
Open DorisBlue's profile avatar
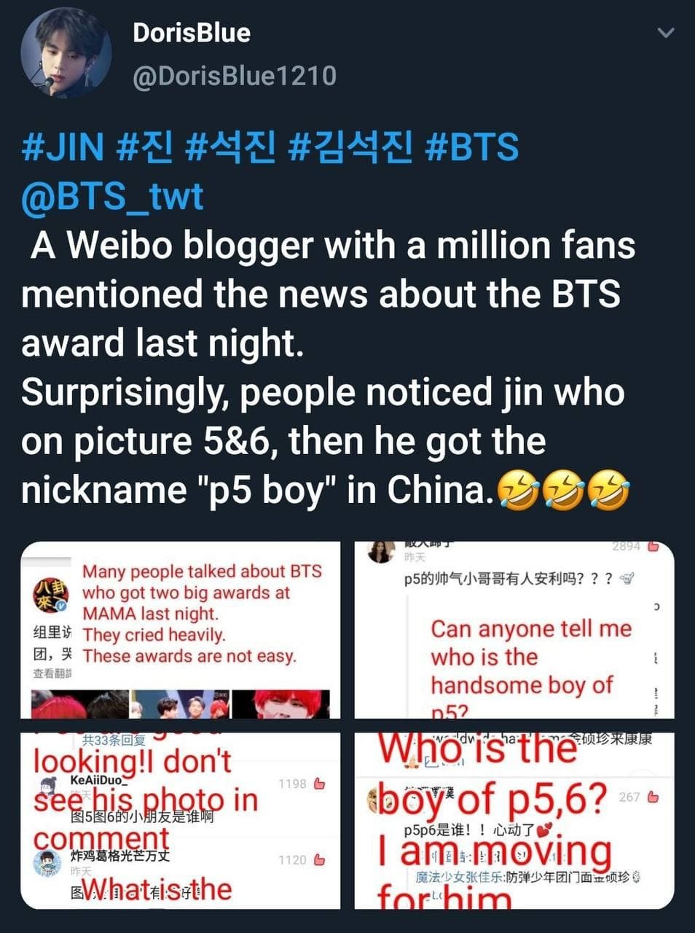66,53
